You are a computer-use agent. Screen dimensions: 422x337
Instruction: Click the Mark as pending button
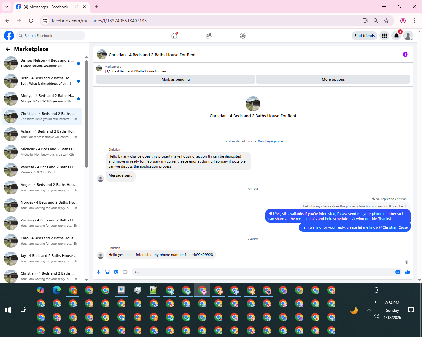click(175, 79)
